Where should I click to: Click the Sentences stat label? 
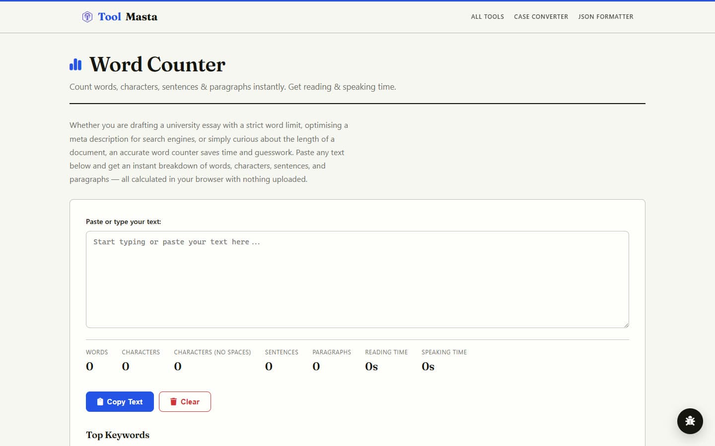[282, 352]
